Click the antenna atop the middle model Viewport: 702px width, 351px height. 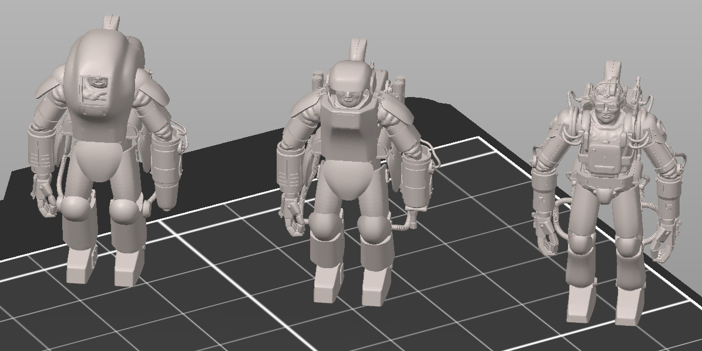(358, 49)
